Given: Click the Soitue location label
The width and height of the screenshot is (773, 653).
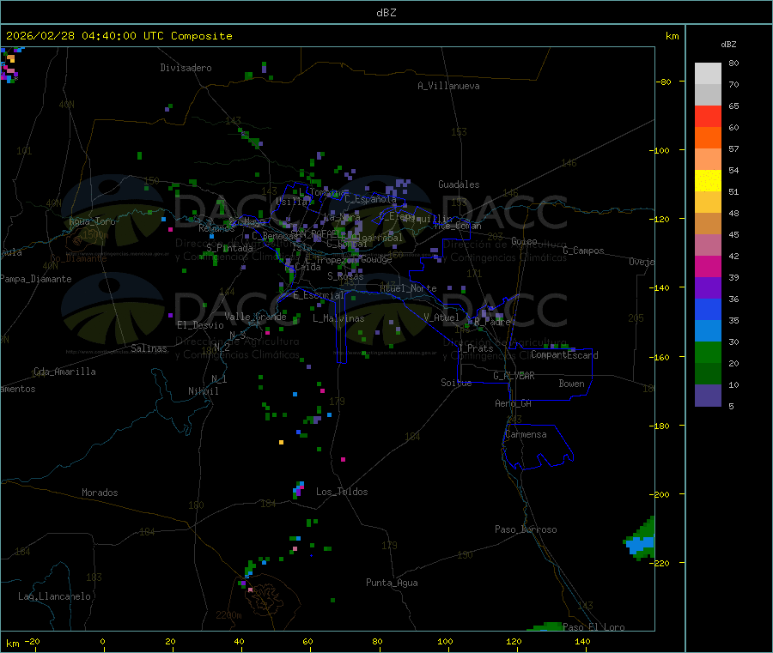Looking at the screenshot, I should [x=456, y=383].
